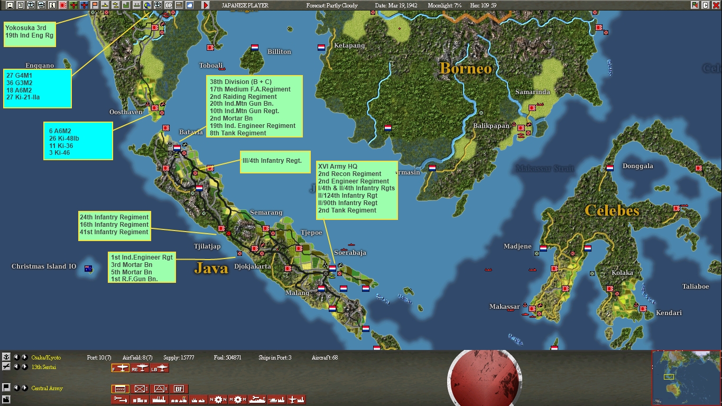
Task: Go to previous base before Osaka/Kyoto
Action: coord(16,357)
